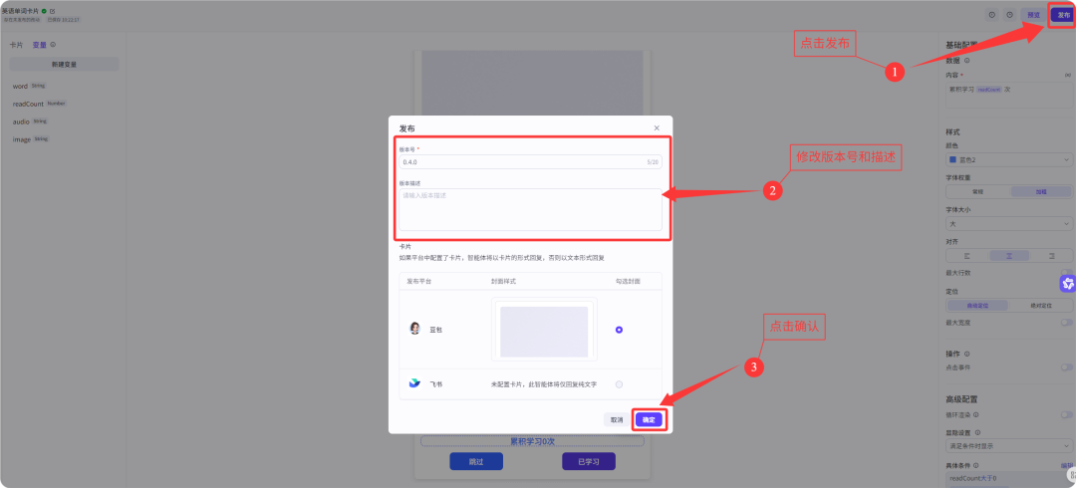Viewport: 1076px width, 488px height.
Task: Select the 飞书 platform radio button
Action: pos(619,384)
